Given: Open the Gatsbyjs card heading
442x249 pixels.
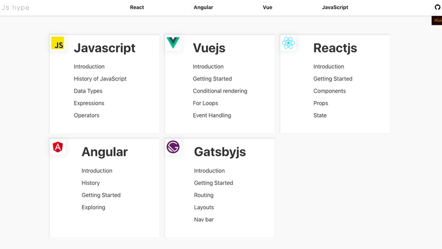Looking at the screenshot, I should (220, 152).
